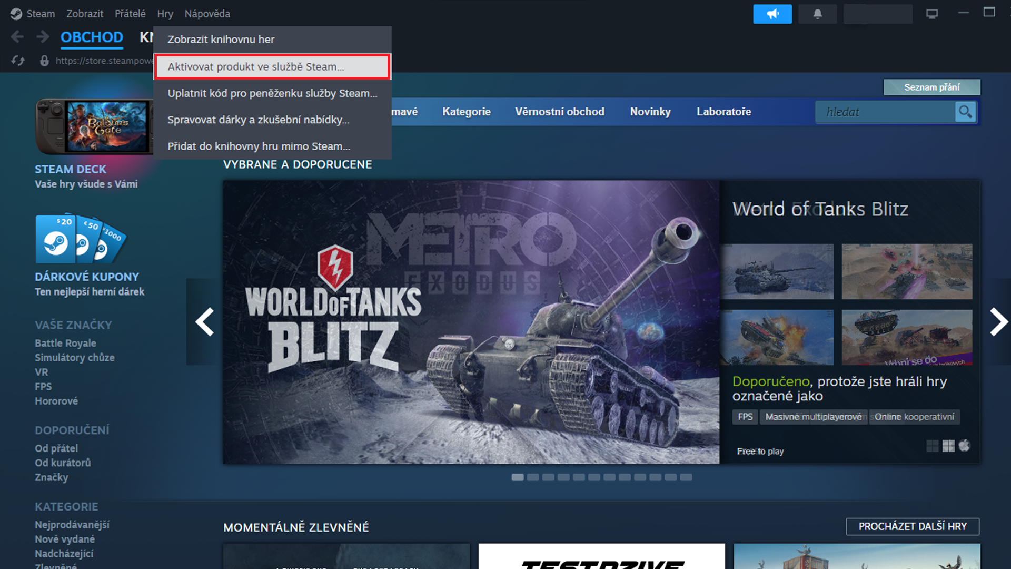The width and height of the screenshot is (1011, 569).
Task: Open the Zobrazit menu
Action: tap(85, 14)
